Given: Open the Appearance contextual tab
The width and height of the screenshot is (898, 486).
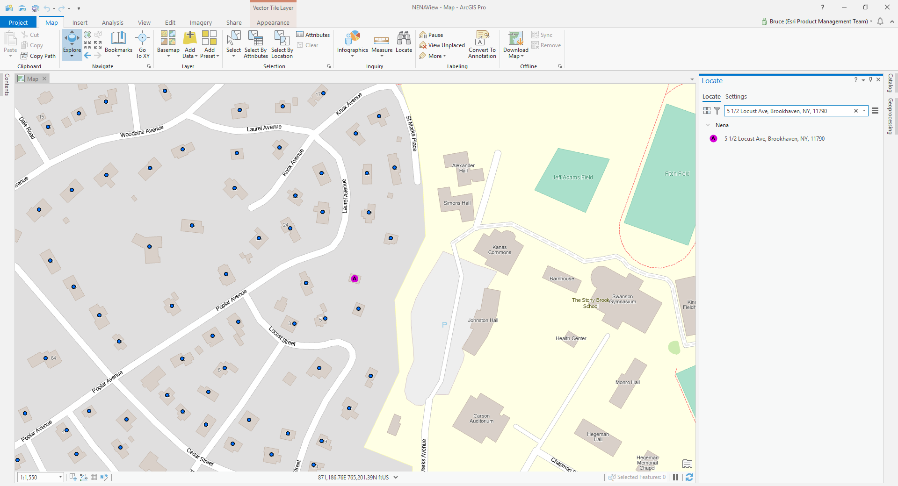Looking at the screenshot, I should click(x=273, y=22).
